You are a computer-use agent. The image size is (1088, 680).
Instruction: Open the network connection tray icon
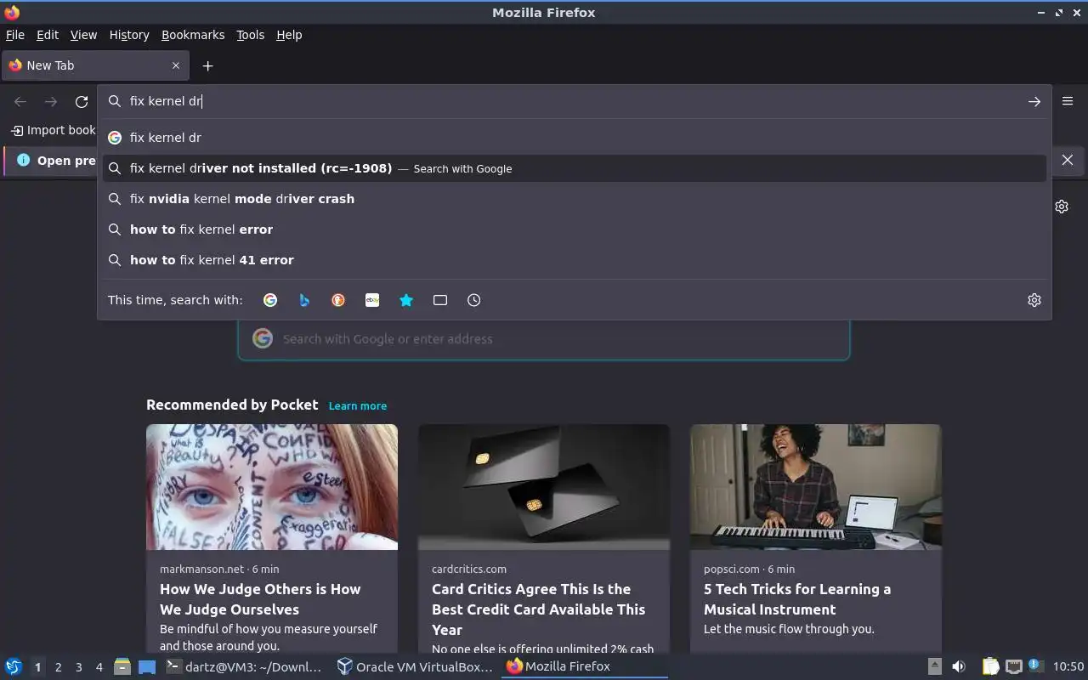[1013, 666]
